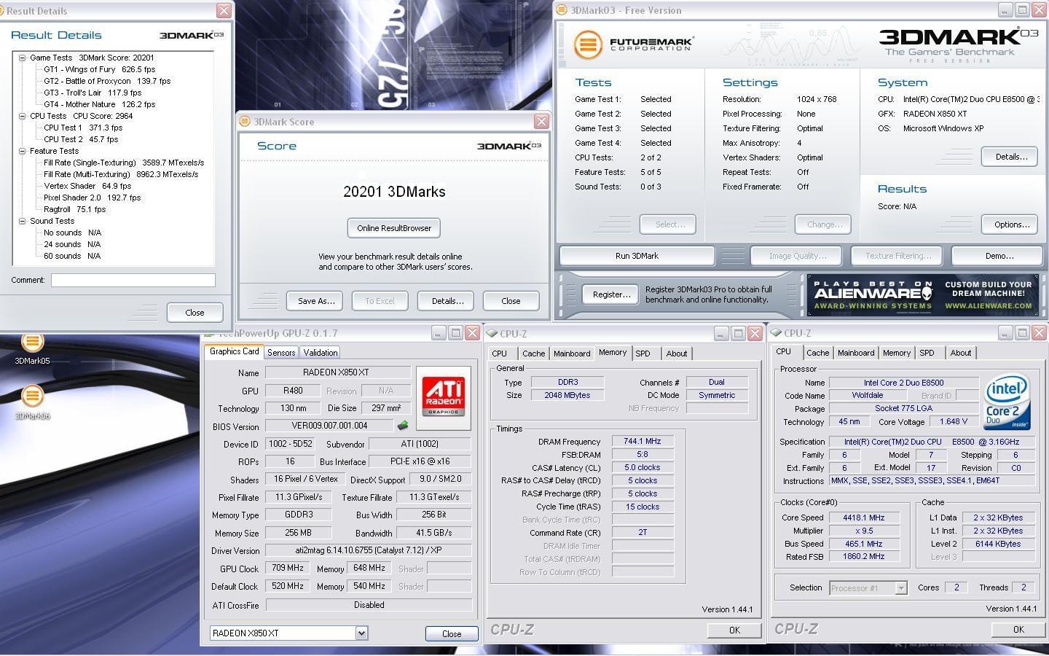The height and width of the screenshot is (656, 1049).
Task: Select GT3 - Troll's Lair result row
Action: (93, 93)
